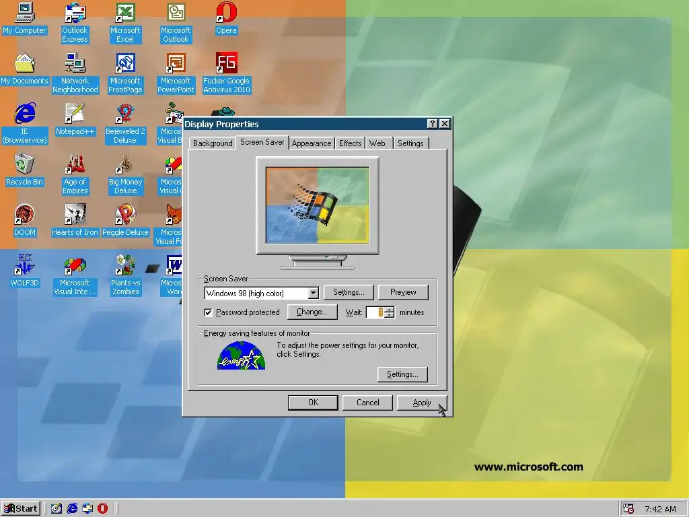Toggle the Password protected checkbox
The height and width of the screenshot is (517, 689).
pyautogui.click(x=209, y=312)
